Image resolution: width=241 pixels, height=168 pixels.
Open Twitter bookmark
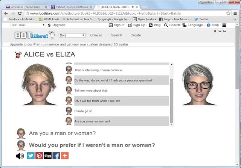201,19
